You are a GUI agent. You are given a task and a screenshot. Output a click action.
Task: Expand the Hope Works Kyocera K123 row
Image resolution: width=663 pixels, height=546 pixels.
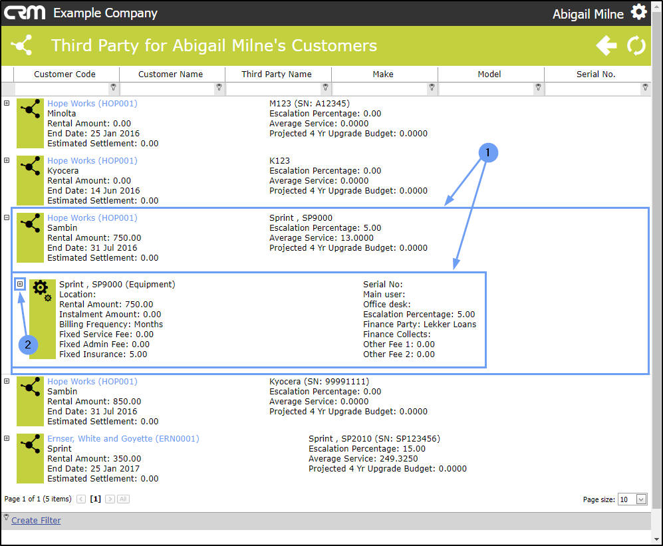coord(7,160)
